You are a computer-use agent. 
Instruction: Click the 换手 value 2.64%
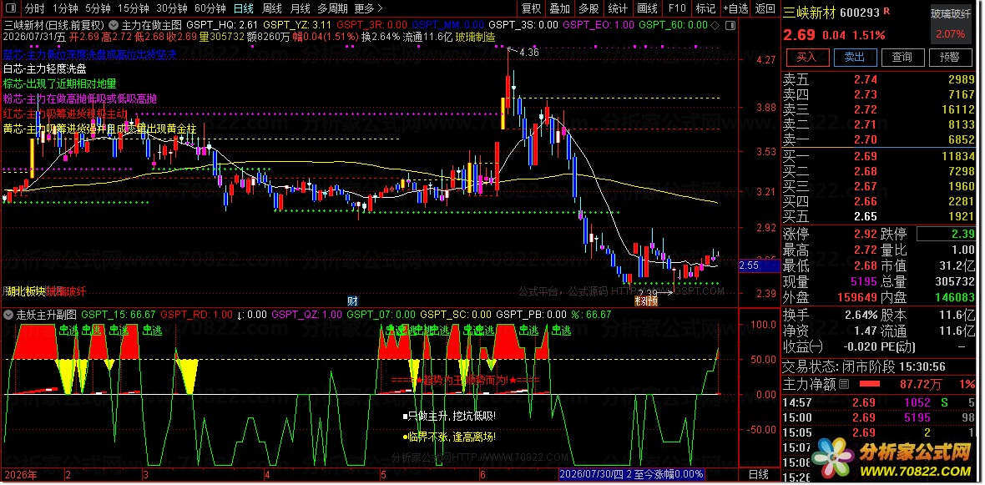coord(860,314)
